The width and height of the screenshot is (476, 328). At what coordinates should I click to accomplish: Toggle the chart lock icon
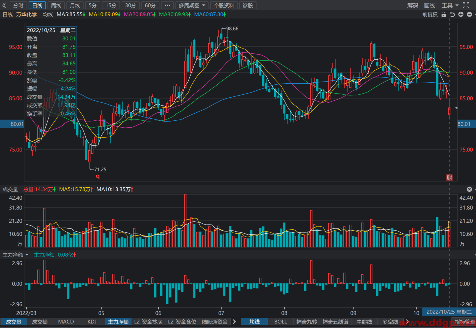444,15
